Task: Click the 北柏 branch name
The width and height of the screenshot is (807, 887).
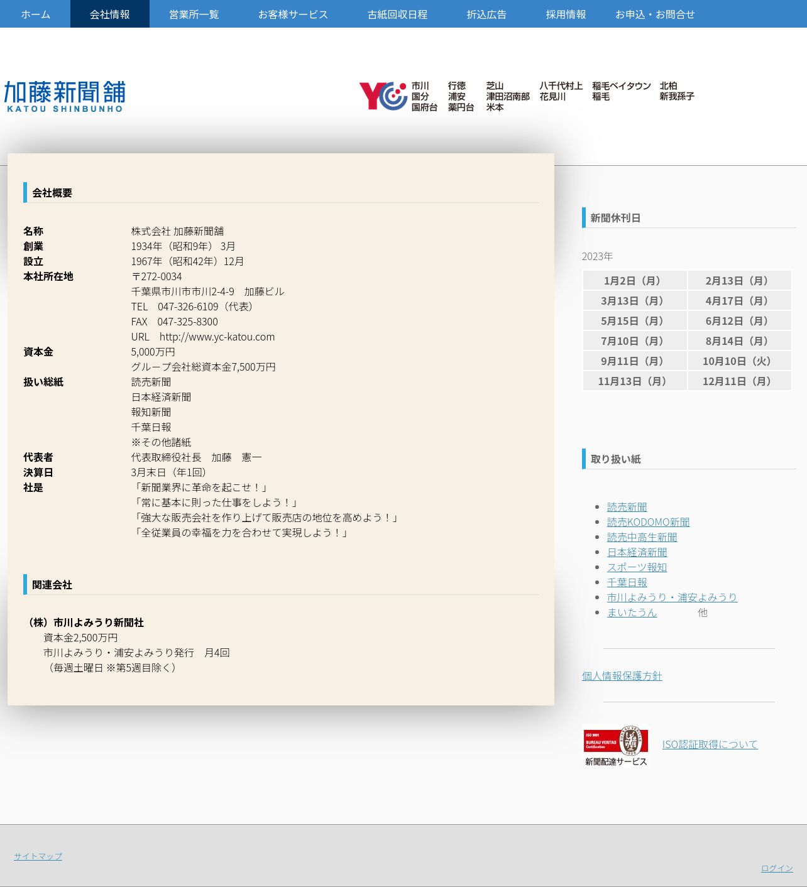Action: (668, 86)
